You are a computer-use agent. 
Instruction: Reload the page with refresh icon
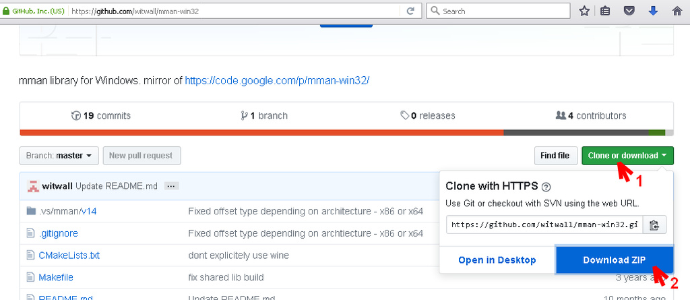click(x=410, y=11)
